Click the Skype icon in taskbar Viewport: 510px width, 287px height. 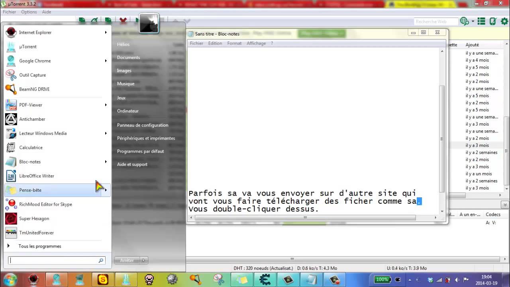coord(103,279)
